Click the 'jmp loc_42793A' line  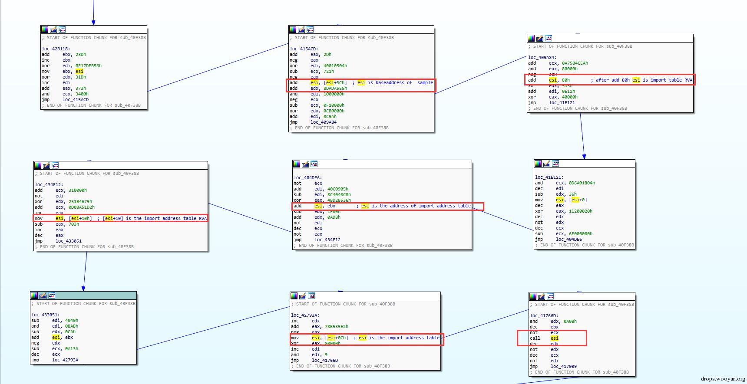[x=55, y=360]
